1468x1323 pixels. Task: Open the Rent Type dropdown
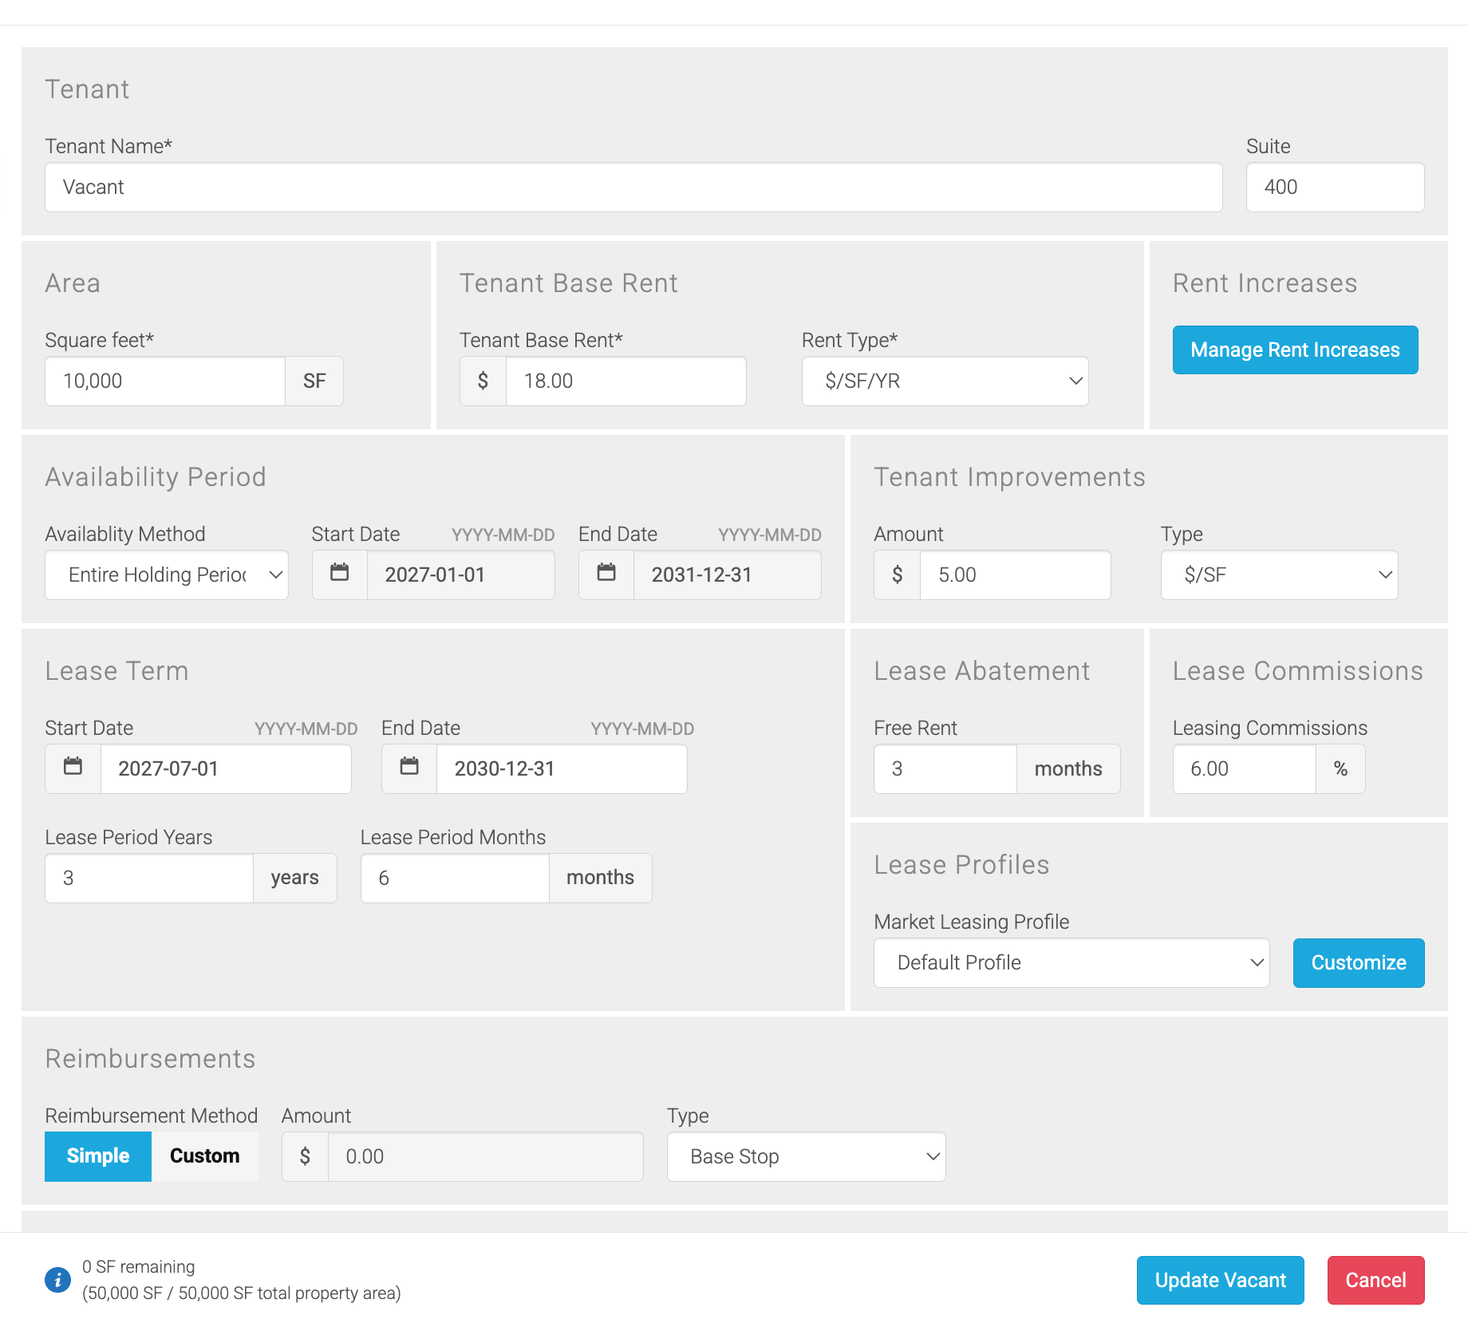(945, 381)
